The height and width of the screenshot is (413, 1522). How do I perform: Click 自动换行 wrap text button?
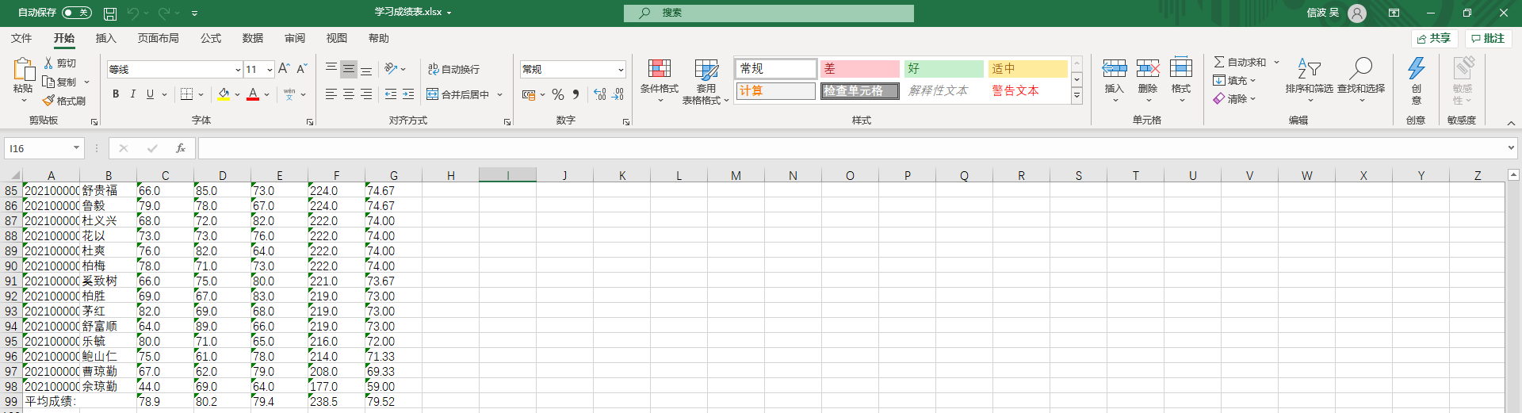coord(453,69)
